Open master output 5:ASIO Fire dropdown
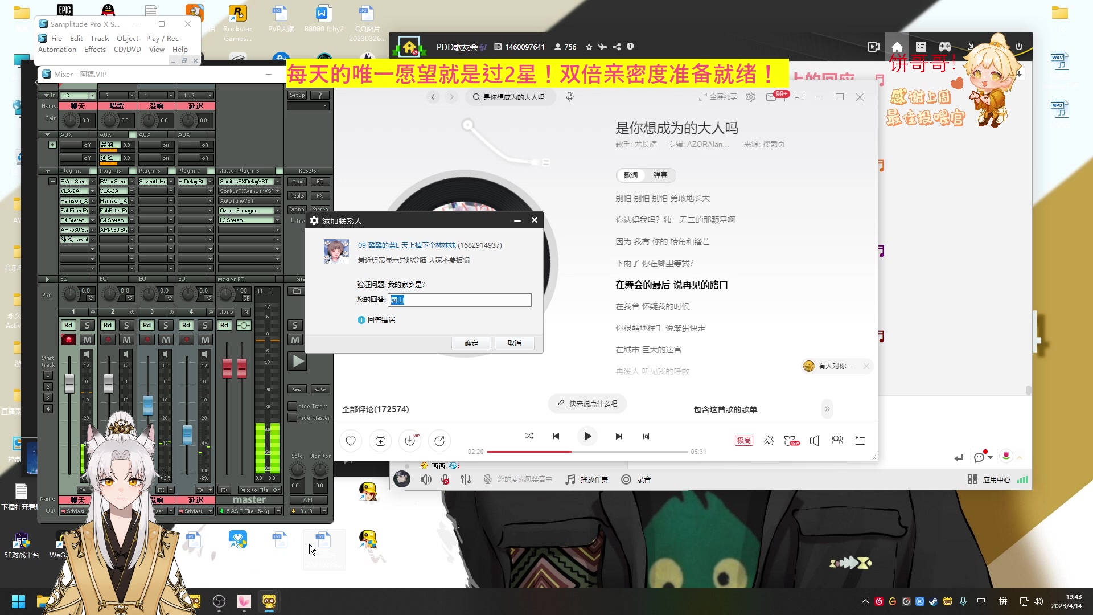The image size is (1093, 615). pos(278,511)
